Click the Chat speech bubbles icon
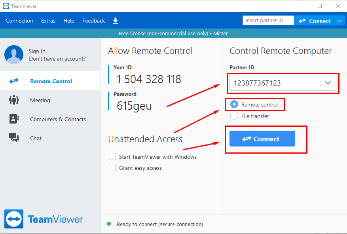Viewport: 347px width, 234px height. click(x=14, y=137)
